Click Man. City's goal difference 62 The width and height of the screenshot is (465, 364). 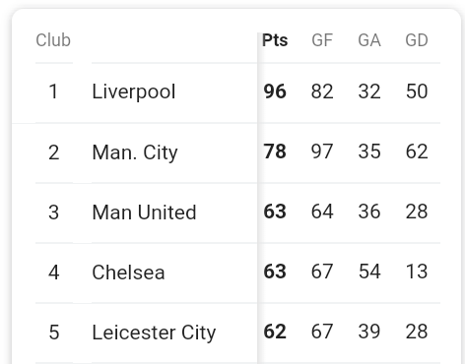click(417, 152)
